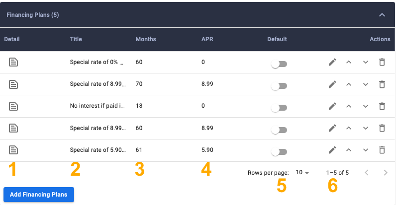This screenshot has width=397, height=205.
Task: Edit the 60-month 8.99 APR plan
Action: (x=332, y=128)
